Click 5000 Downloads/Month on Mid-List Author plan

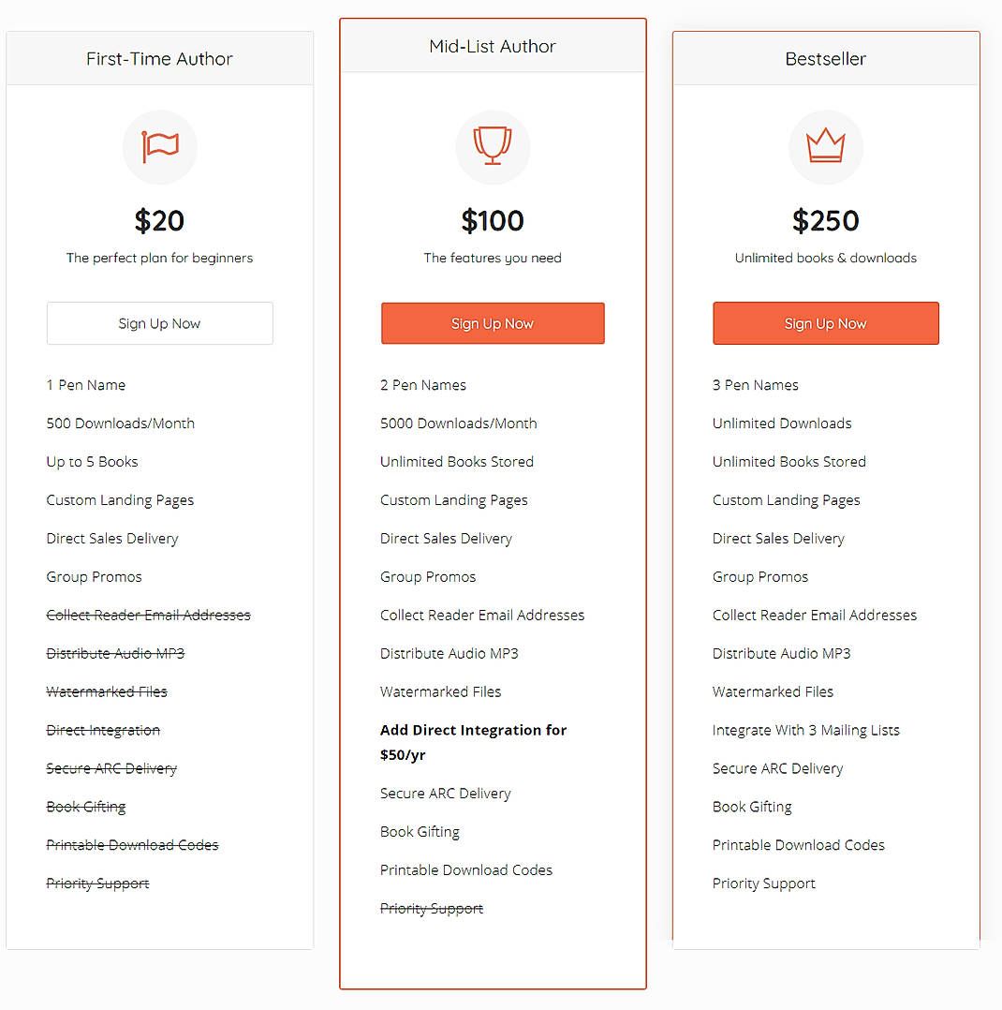coord(458,423)
